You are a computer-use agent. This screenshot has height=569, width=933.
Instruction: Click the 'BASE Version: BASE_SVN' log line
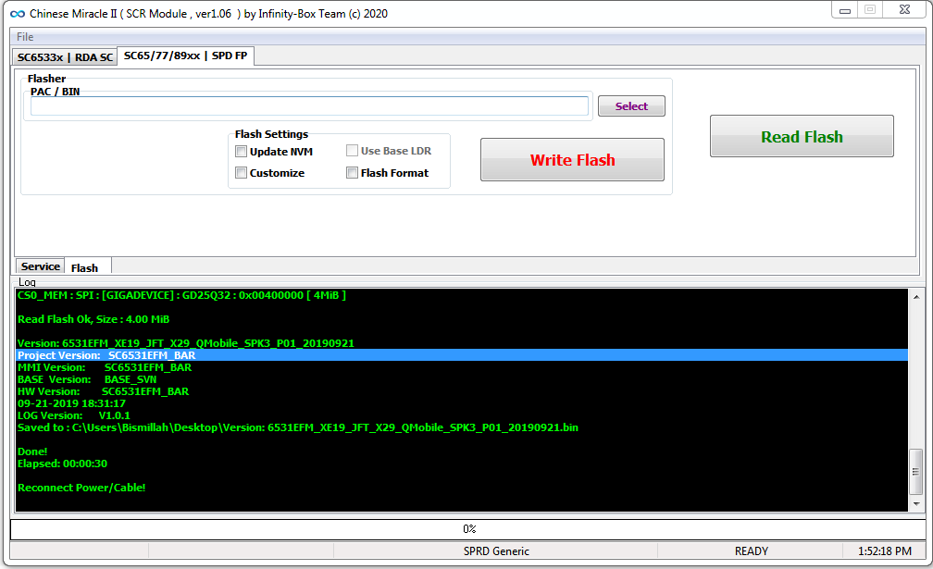click(87, 379)
